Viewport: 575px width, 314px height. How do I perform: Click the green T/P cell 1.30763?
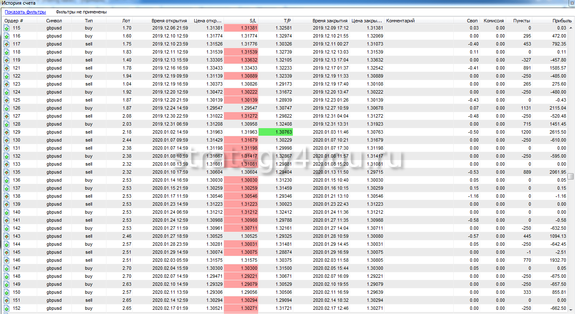point(275,132)
